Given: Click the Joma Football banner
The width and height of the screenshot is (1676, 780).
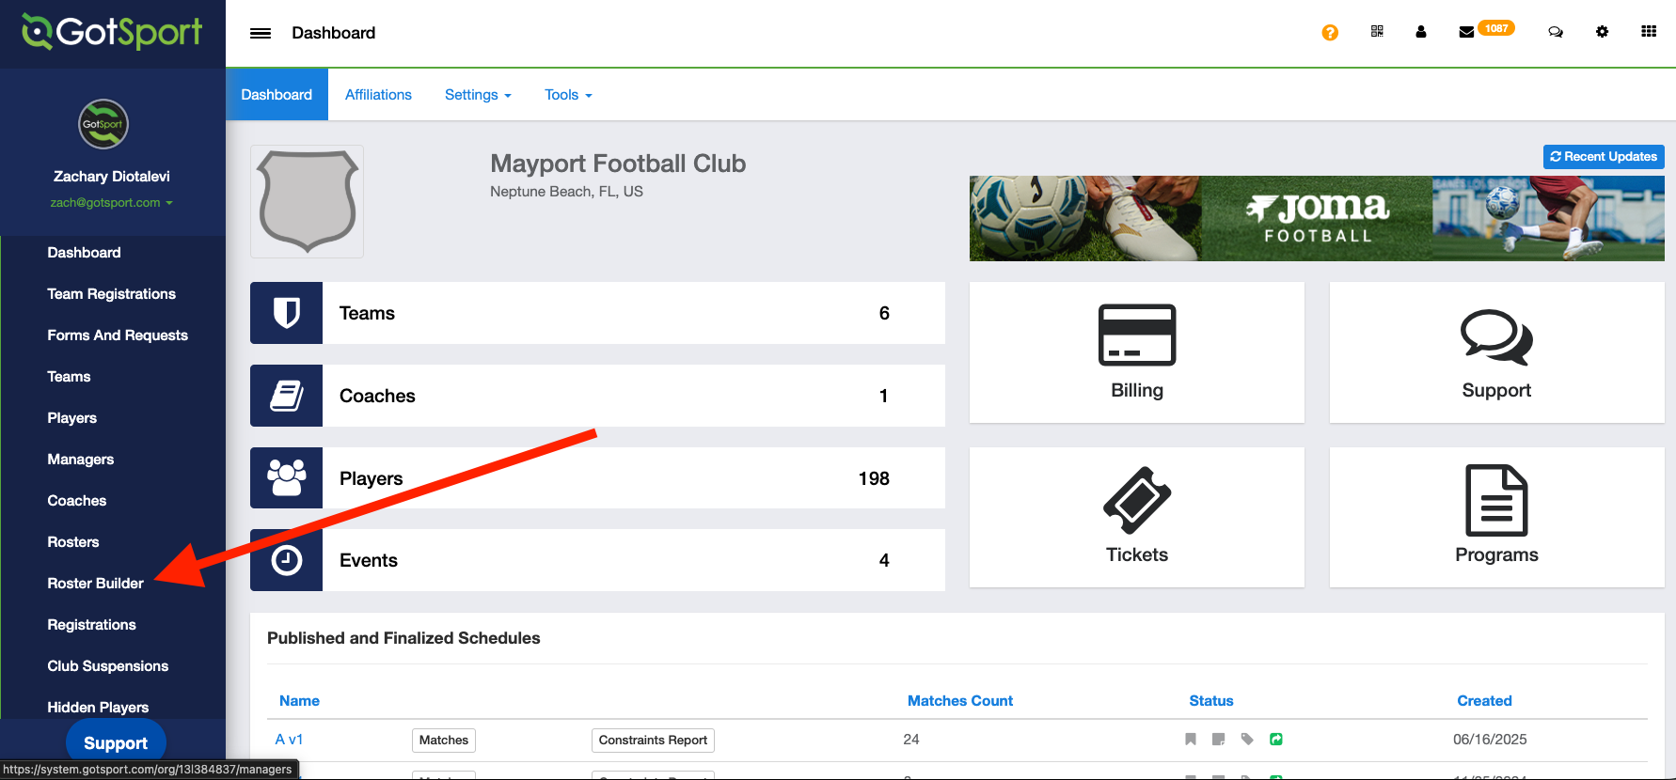Looking at the screenshot, I should click(x=1317, y=218).
